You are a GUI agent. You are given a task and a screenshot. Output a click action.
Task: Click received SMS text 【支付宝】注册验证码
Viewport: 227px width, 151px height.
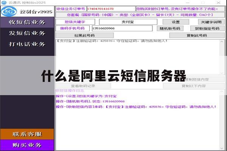[112, 41]
